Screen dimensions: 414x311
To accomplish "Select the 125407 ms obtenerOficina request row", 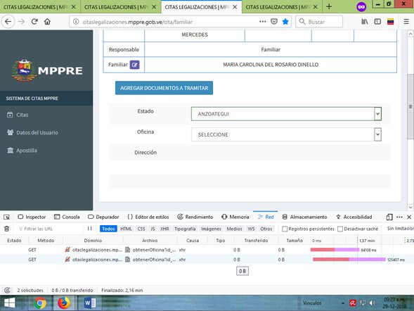I will click(x=207, y=260).
